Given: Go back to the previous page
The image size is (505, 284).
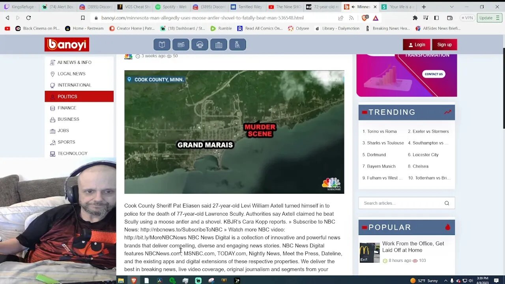Looking at the screenshot, I should [x=7, y=18].
